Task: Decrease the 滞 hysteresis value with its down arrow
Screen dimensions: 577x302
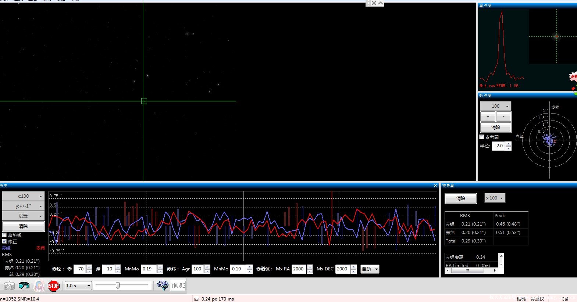Action: tap(118, 271)
